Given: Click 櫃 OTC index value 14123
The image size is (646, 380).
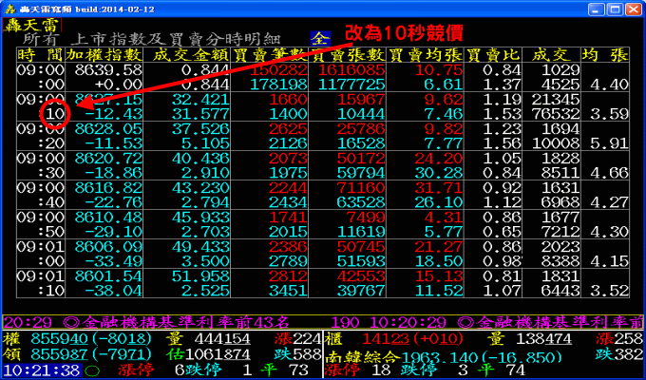Looking at the screenshot, I should [x=386, y=339].
